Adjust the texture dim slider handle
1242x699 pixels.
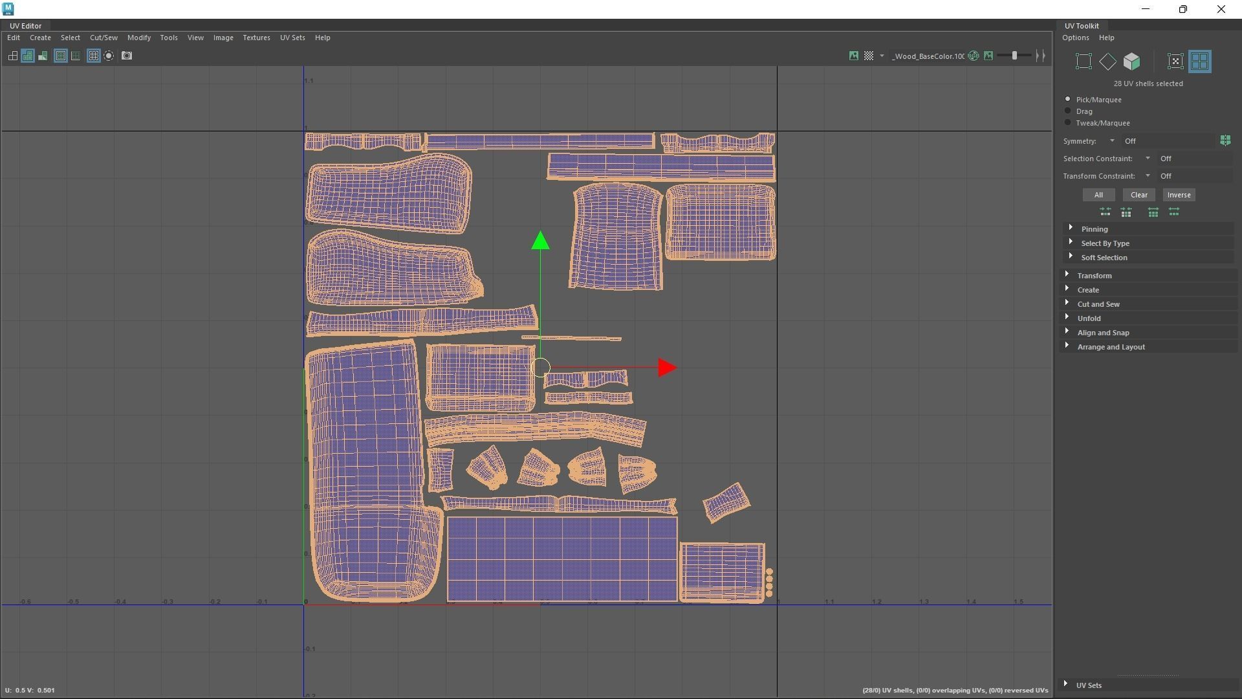pyautogui.click(x=1014, y=56)
